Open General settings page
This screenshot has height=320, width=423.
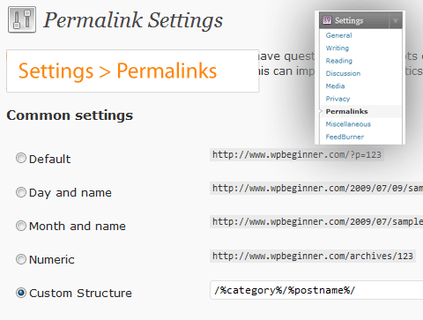click(338, 35)
